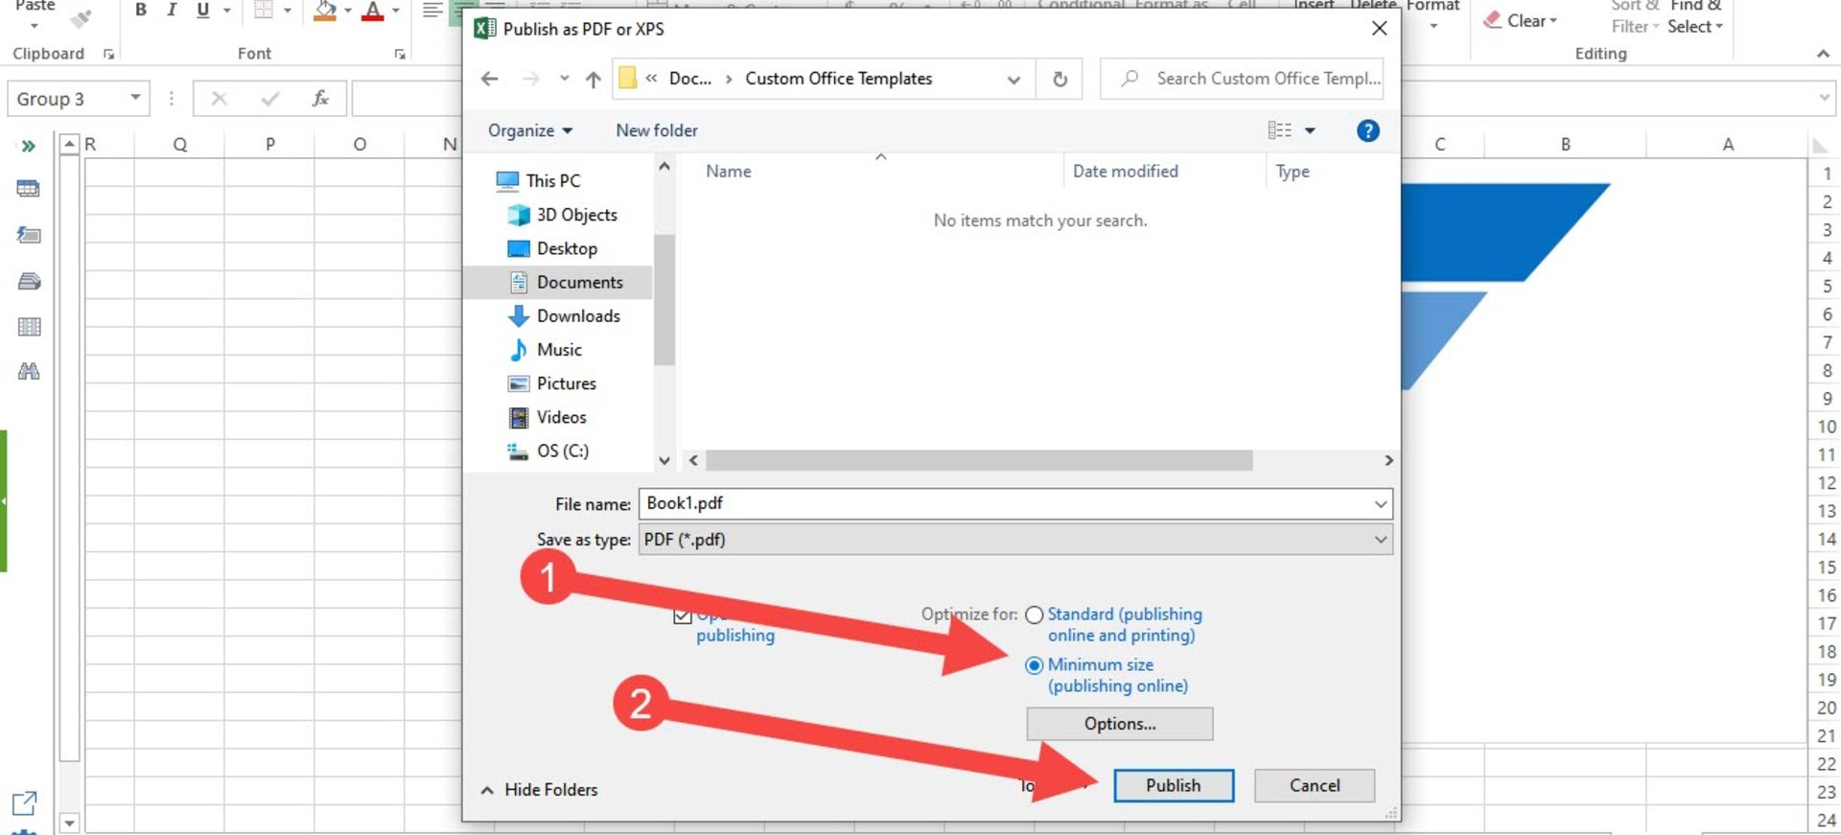Open Downloads folder in sidebar
Screen dimensions: 1841x835
tap(577, 315)
